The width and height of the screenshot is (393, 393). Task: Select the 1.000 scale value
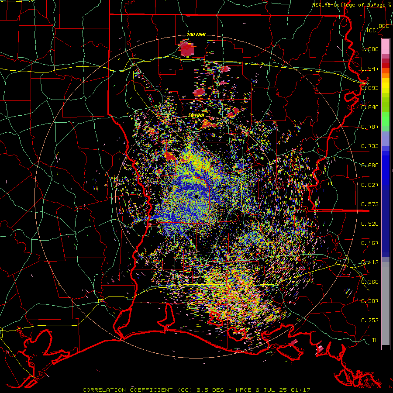[x=370, y=49]
